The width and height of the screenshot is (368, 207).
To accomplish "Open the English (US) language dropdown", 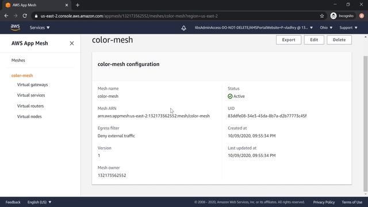I will click(x=39, y=202).
